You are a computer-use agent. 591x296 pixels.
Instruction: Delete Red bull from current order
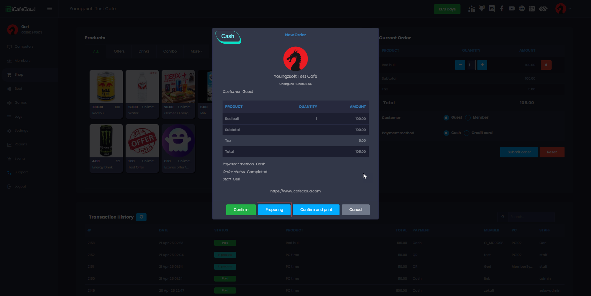tap(546, 65)
